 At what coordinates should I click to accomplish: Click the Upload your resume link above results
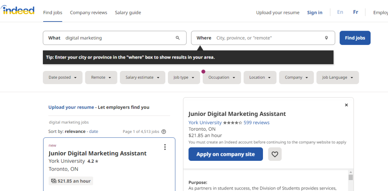coord(71,107)
